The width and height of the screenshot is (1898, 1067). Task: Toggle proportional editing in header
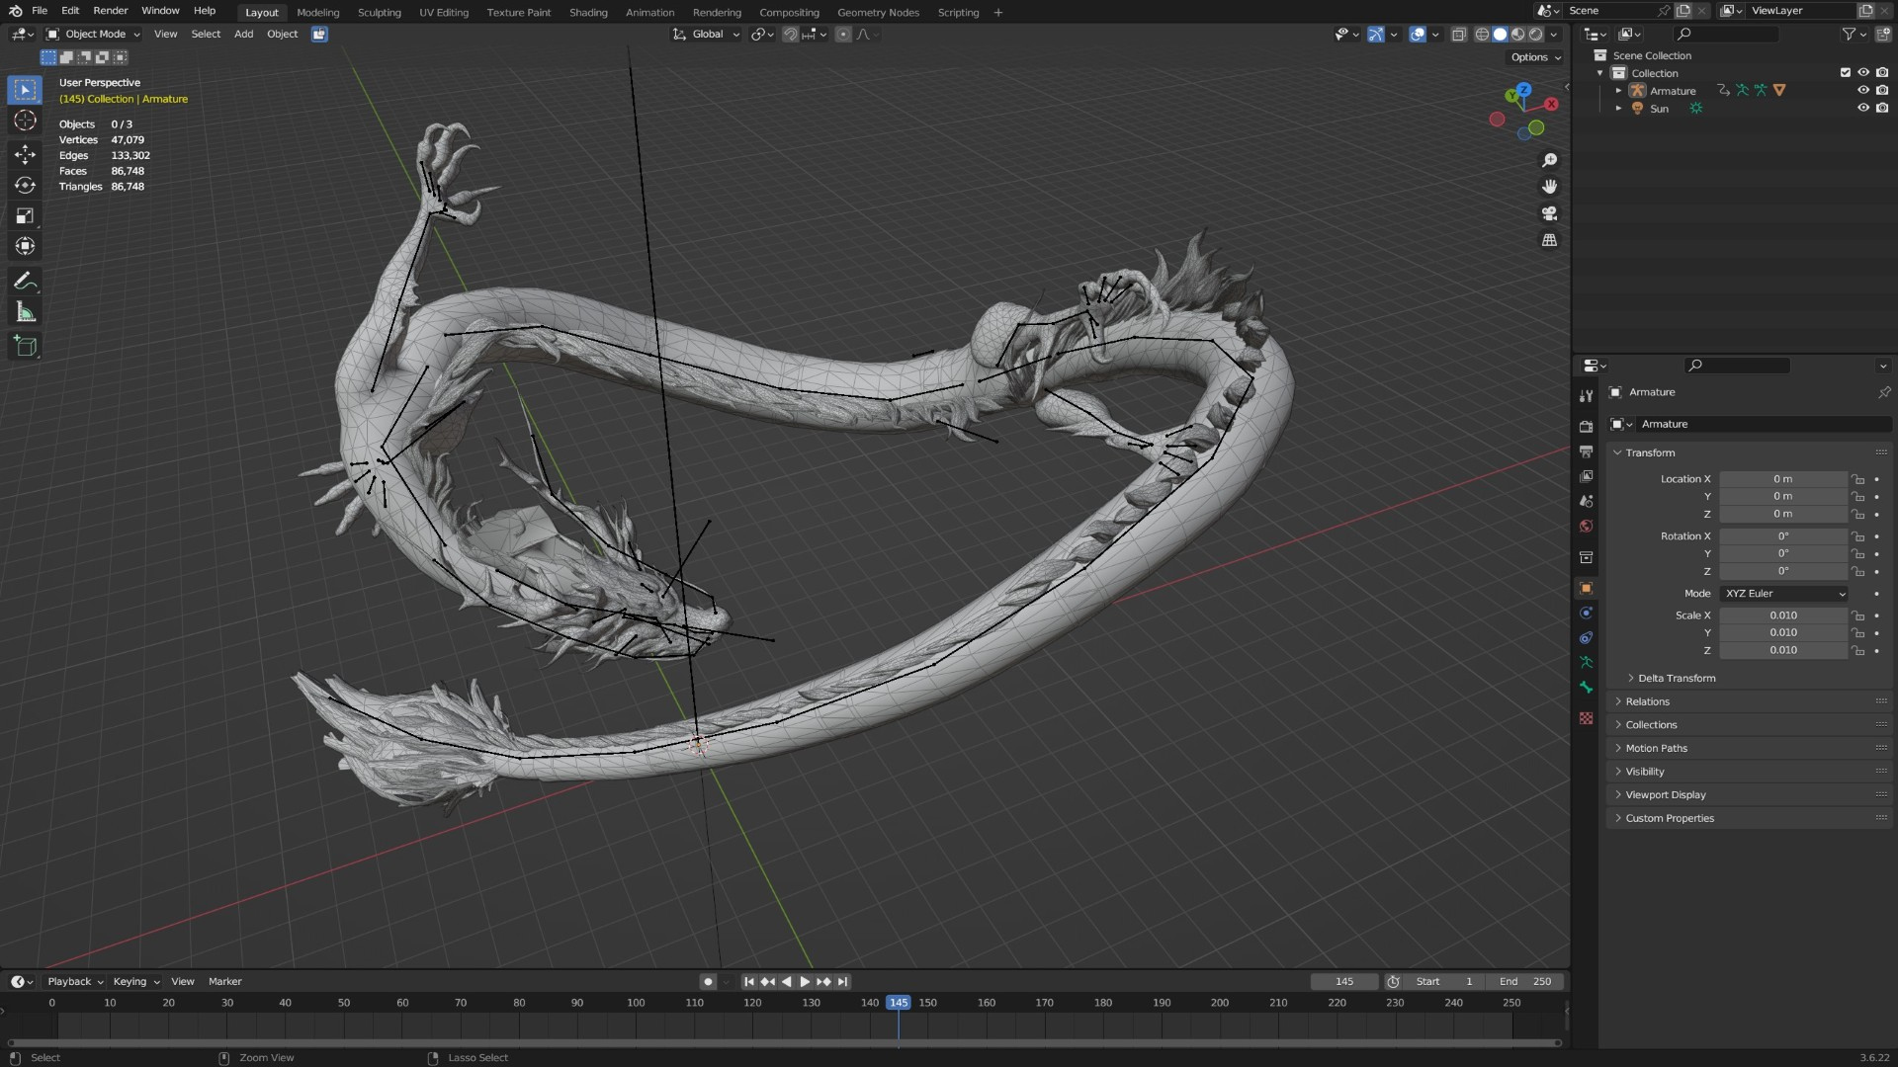pyautogui.click(x=843, y=34)
